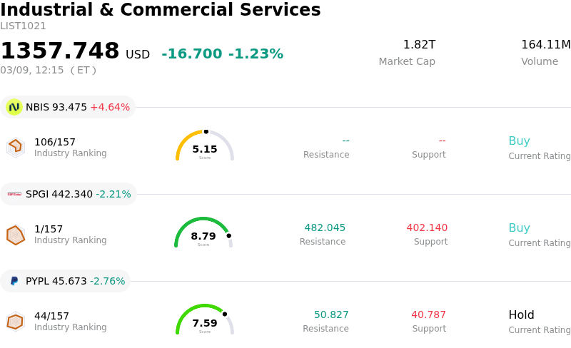This screenshot has width=571, height=348.
Task: Open the NBIS 93.475 stock chip
Action: pyautogui.click(x=69, y=107)
